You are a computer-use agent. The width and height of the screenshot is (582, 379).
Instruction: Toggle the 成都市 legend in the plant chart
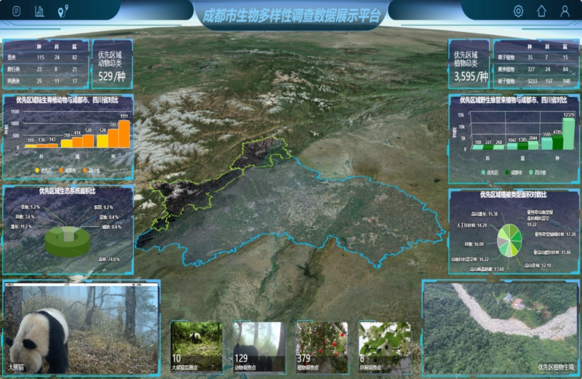514,172
